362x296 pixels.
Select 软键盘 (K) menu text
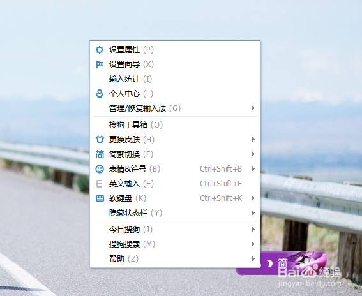[128, 198]
